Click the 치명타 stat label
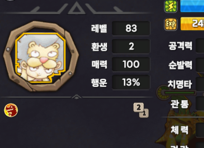Viewport: 204px width, 148px height. point(180,84)
